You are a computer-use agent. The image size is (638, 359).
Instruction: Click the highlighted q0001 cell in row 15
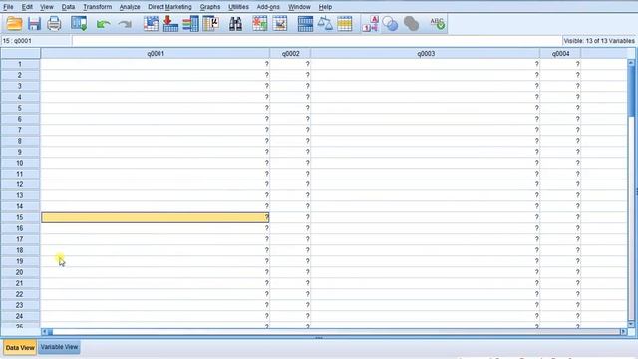pyautogui.click(x=156, y=217)
